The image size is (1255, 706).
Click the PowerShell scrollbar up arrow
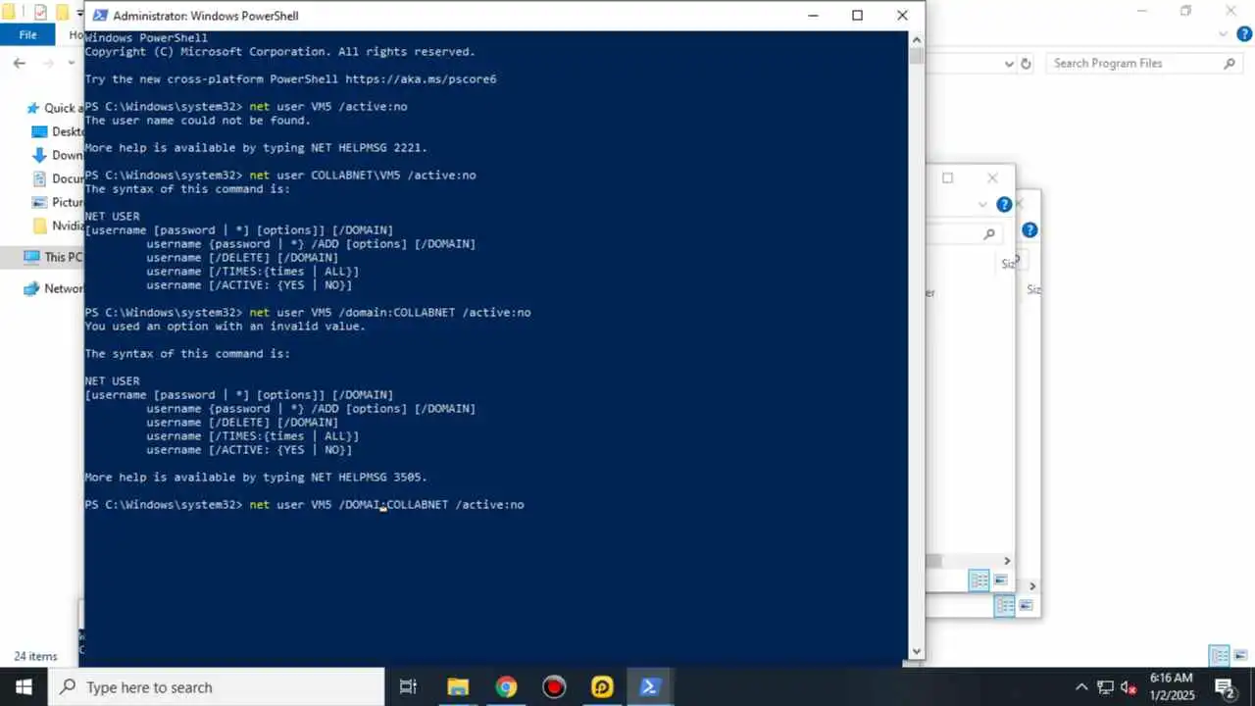tap(916, 39)
